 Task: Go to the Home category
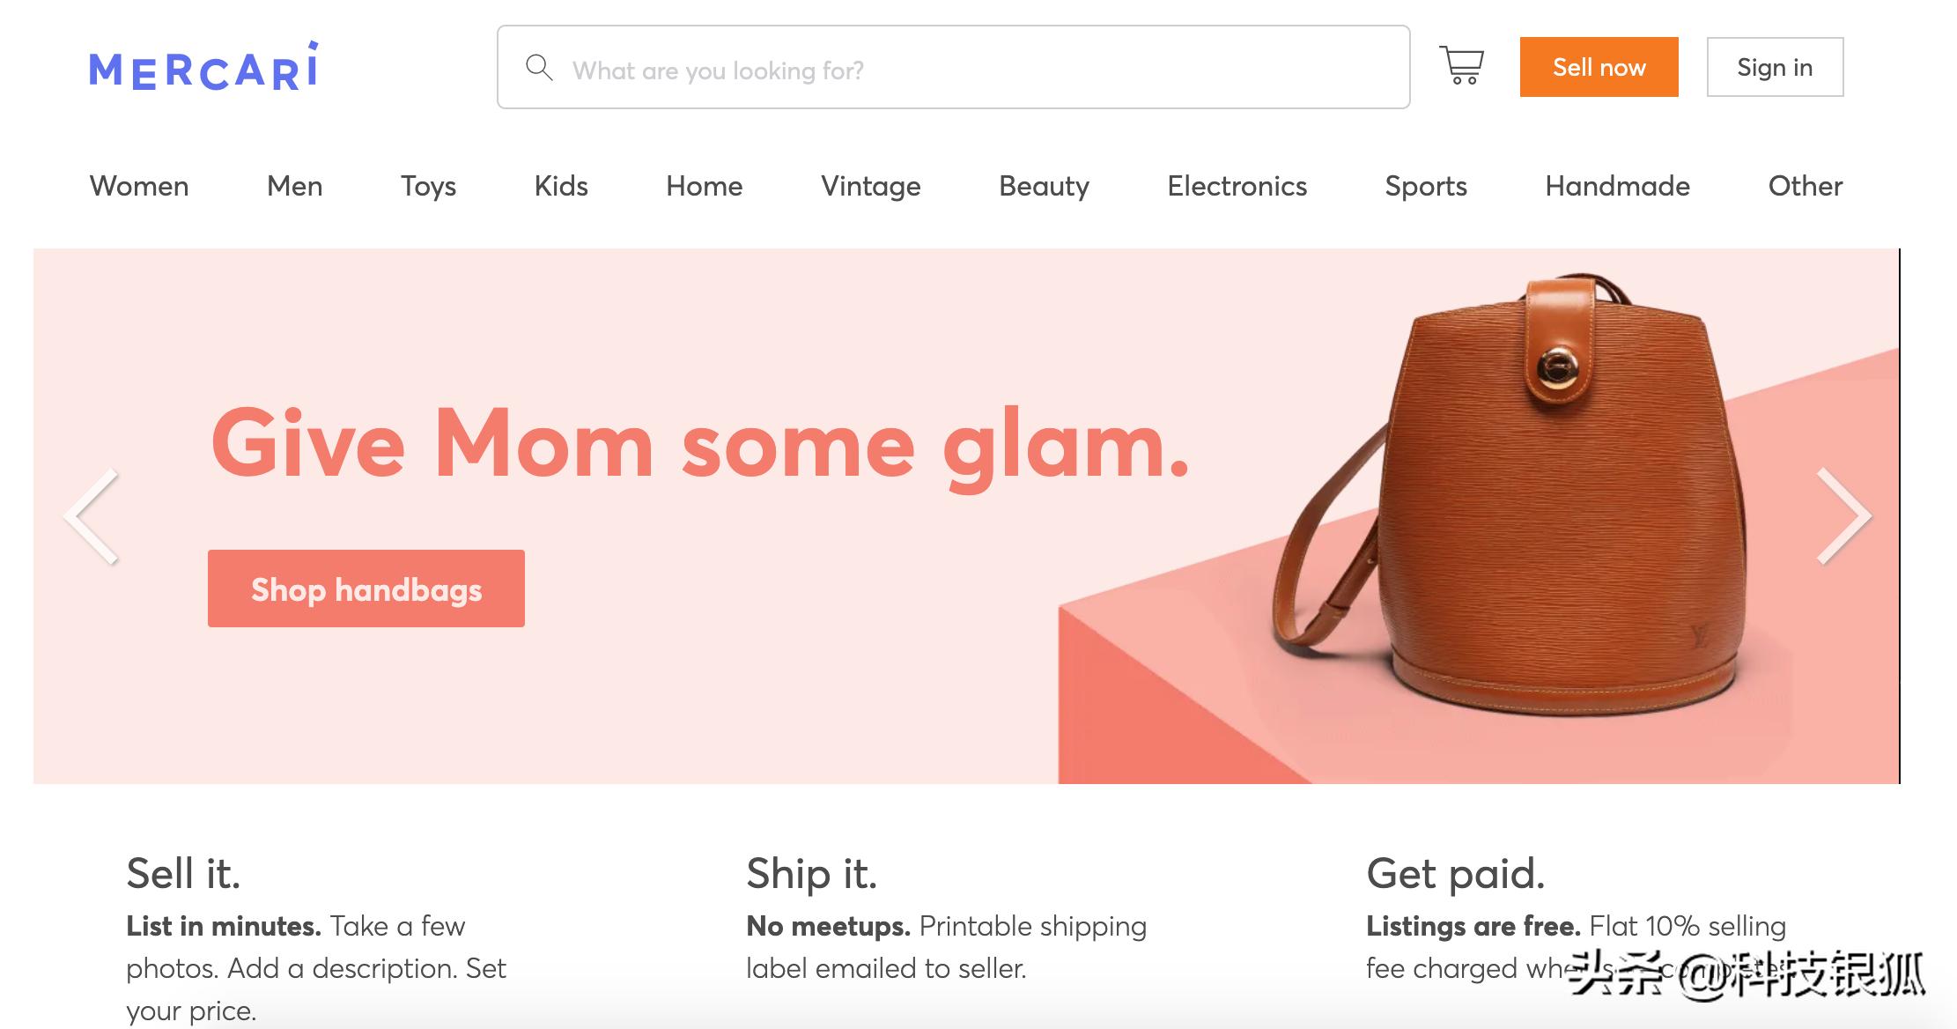tap(705, 186)
